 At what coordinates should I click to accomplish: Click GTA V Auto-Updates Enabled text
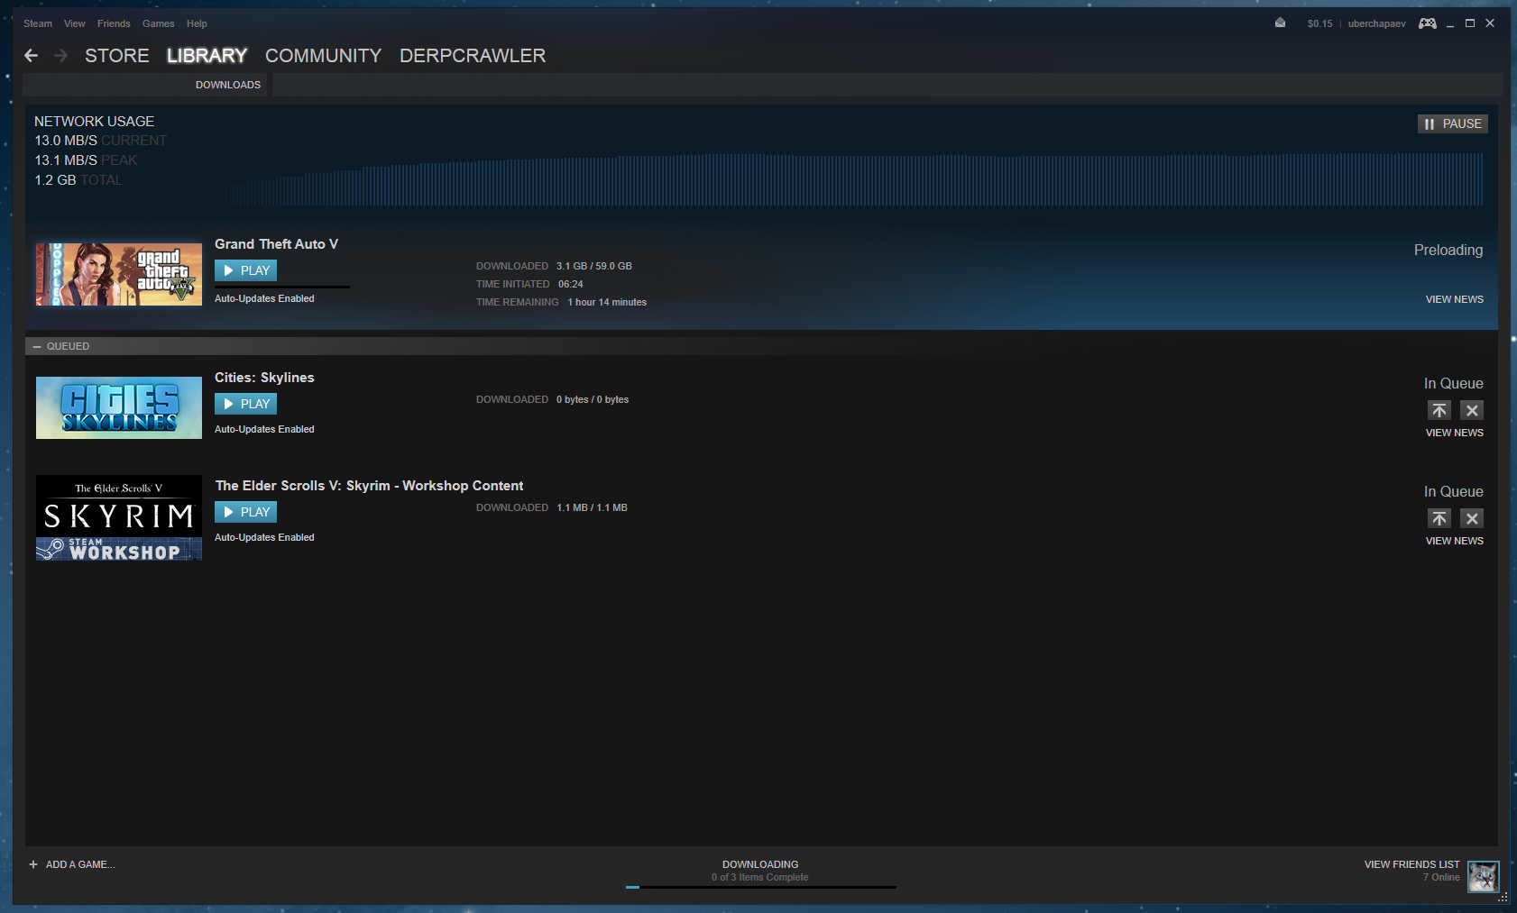264,298
